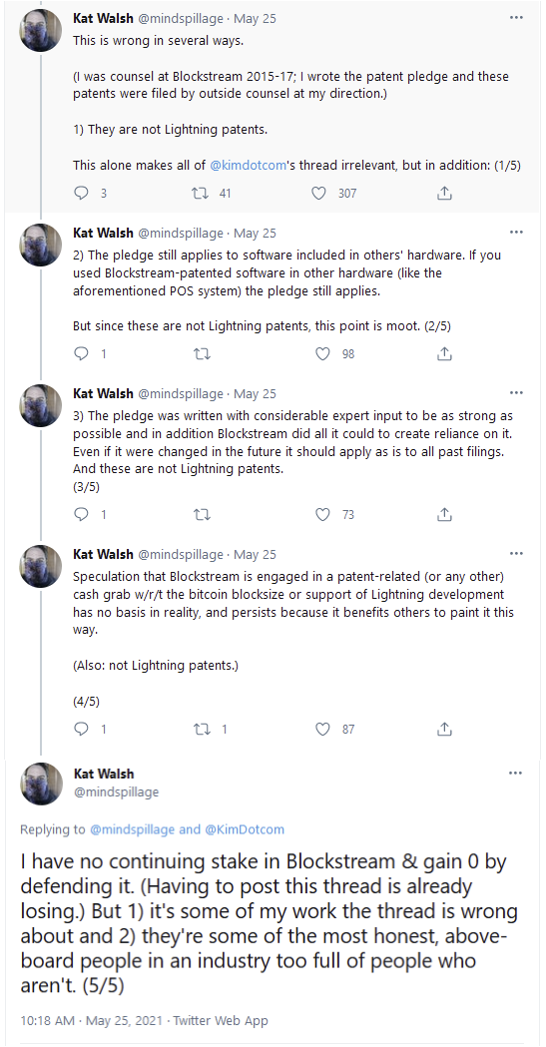Open Kat Walsh's avatar on the 5/5 tweet
The height and width of the screenshot is (1047, 546).
(41, 784)
